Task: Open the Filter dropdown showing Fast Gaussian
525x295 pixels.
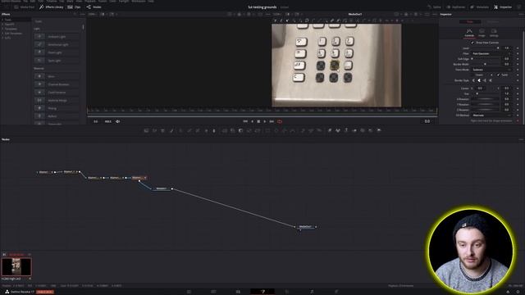Action: [491, 53]
